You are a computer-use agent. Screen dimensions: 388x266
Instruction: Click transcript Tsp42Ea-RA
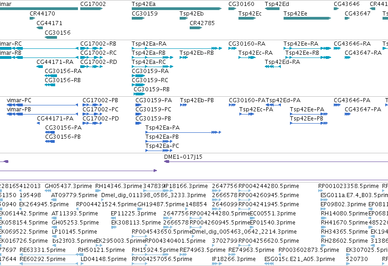point(149,44)
